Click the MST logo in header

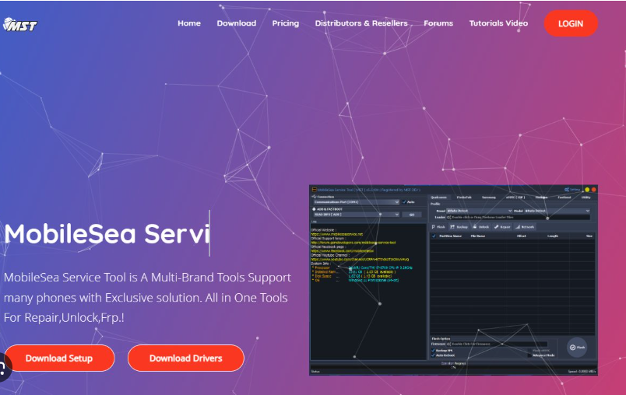(20, 24)
